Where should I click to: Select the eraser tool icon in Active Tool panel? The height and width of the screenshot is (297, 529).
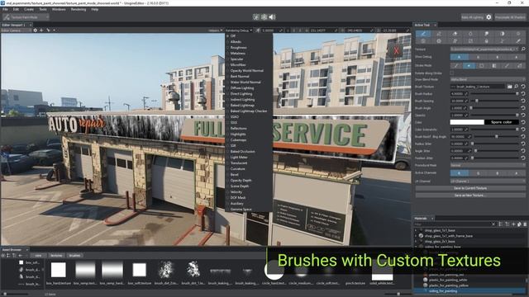pos(455,34)
